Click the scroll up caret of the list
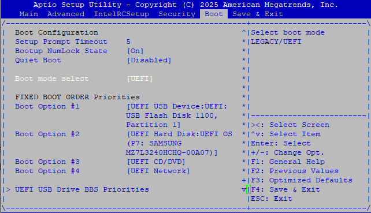The image size is (371, 213). (244, 32)
